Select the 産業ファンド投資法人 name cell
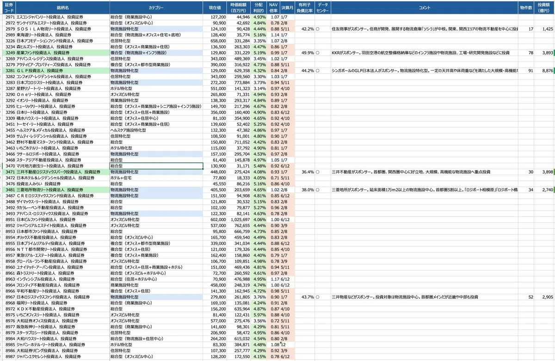This screenshot has height=361, width=555. (63, 53)
